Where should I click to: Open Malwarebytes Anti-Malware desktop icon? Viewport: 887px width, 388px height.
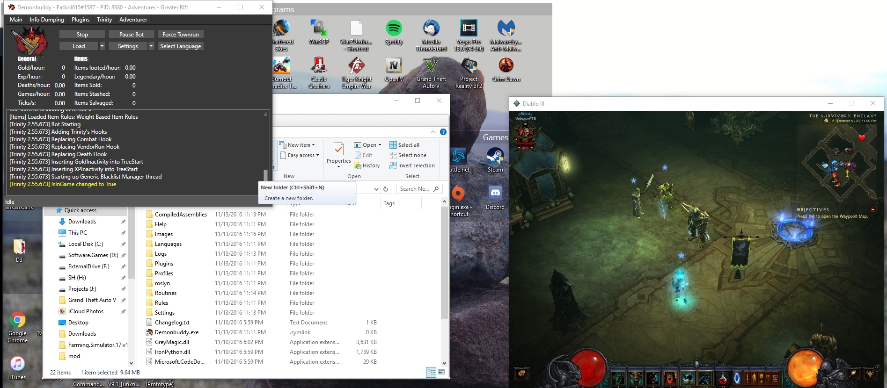pos(506,36)
